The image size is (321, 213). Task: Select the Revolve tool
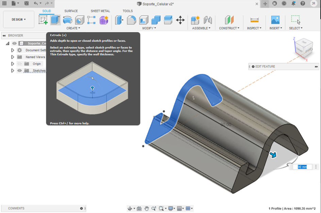click(67, 20)
